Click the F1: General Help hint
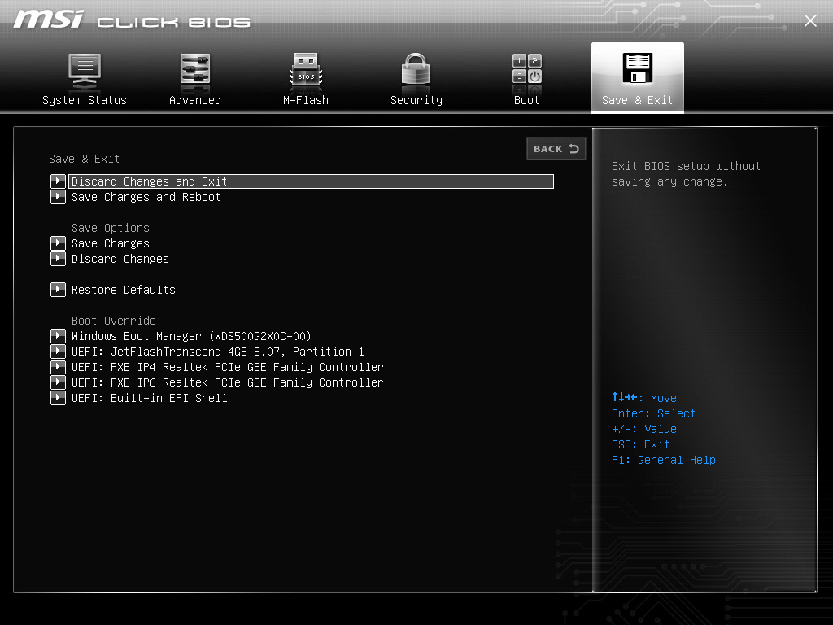This screenshot has width=833, height=625. coord(664,461)
